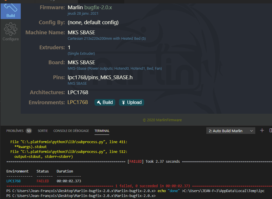This screenshot has width=272, height=199.
Task: Click the first subprocess.py file path line 411
Action: (x=69, y=142)
